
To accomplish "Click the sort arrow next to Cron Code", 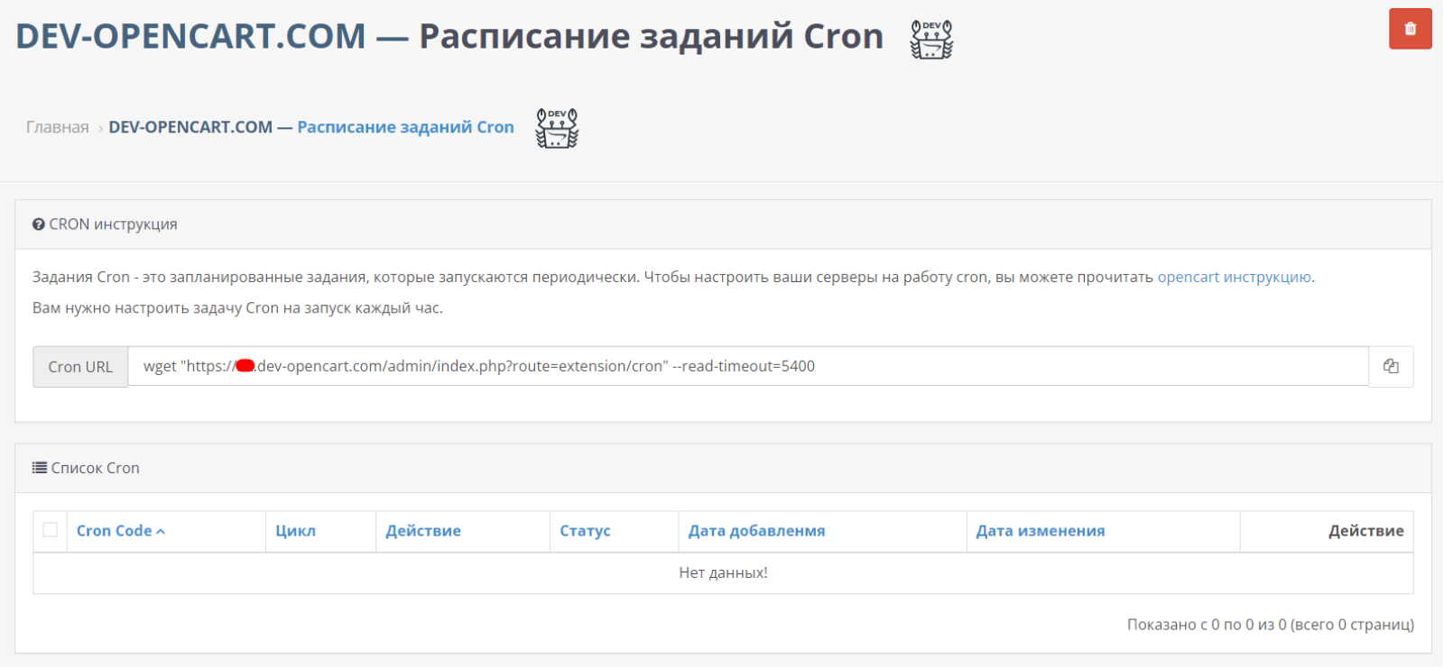I will pos(161,532).
